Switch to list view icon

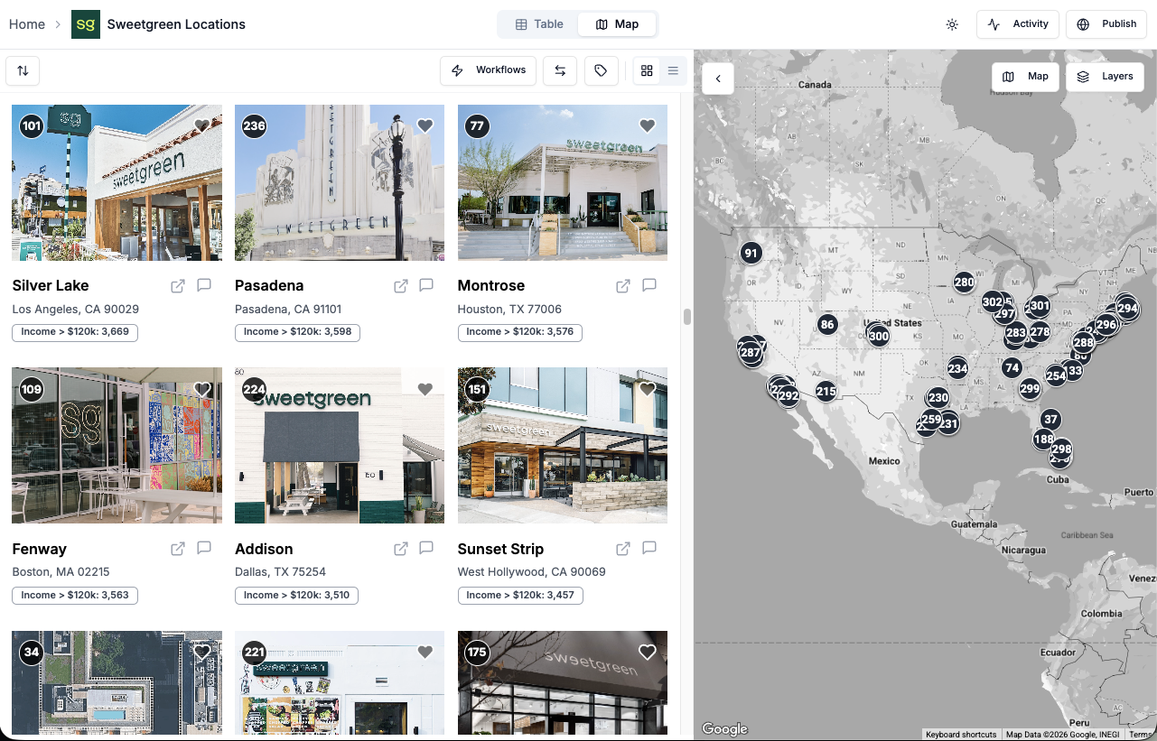tap(672, 69)
